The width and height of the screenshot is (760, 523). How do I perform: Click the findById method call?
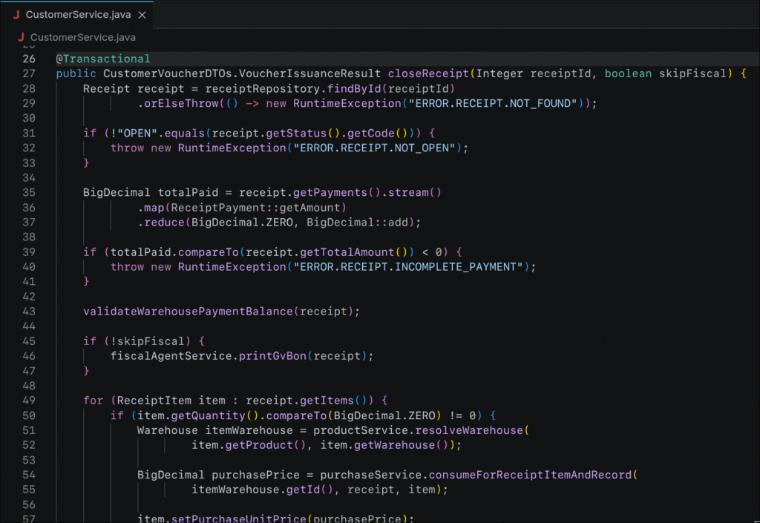(x=354, y=88)
